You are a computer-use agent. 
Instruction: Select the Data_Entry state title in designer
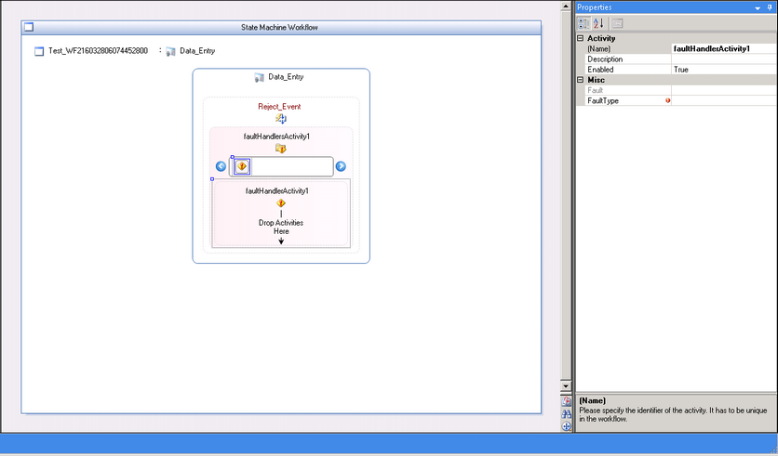coord(286,77)
